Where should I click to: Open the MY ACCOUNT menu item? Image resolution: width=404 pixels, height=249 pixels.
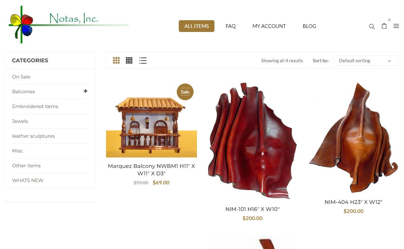[269, 26]
